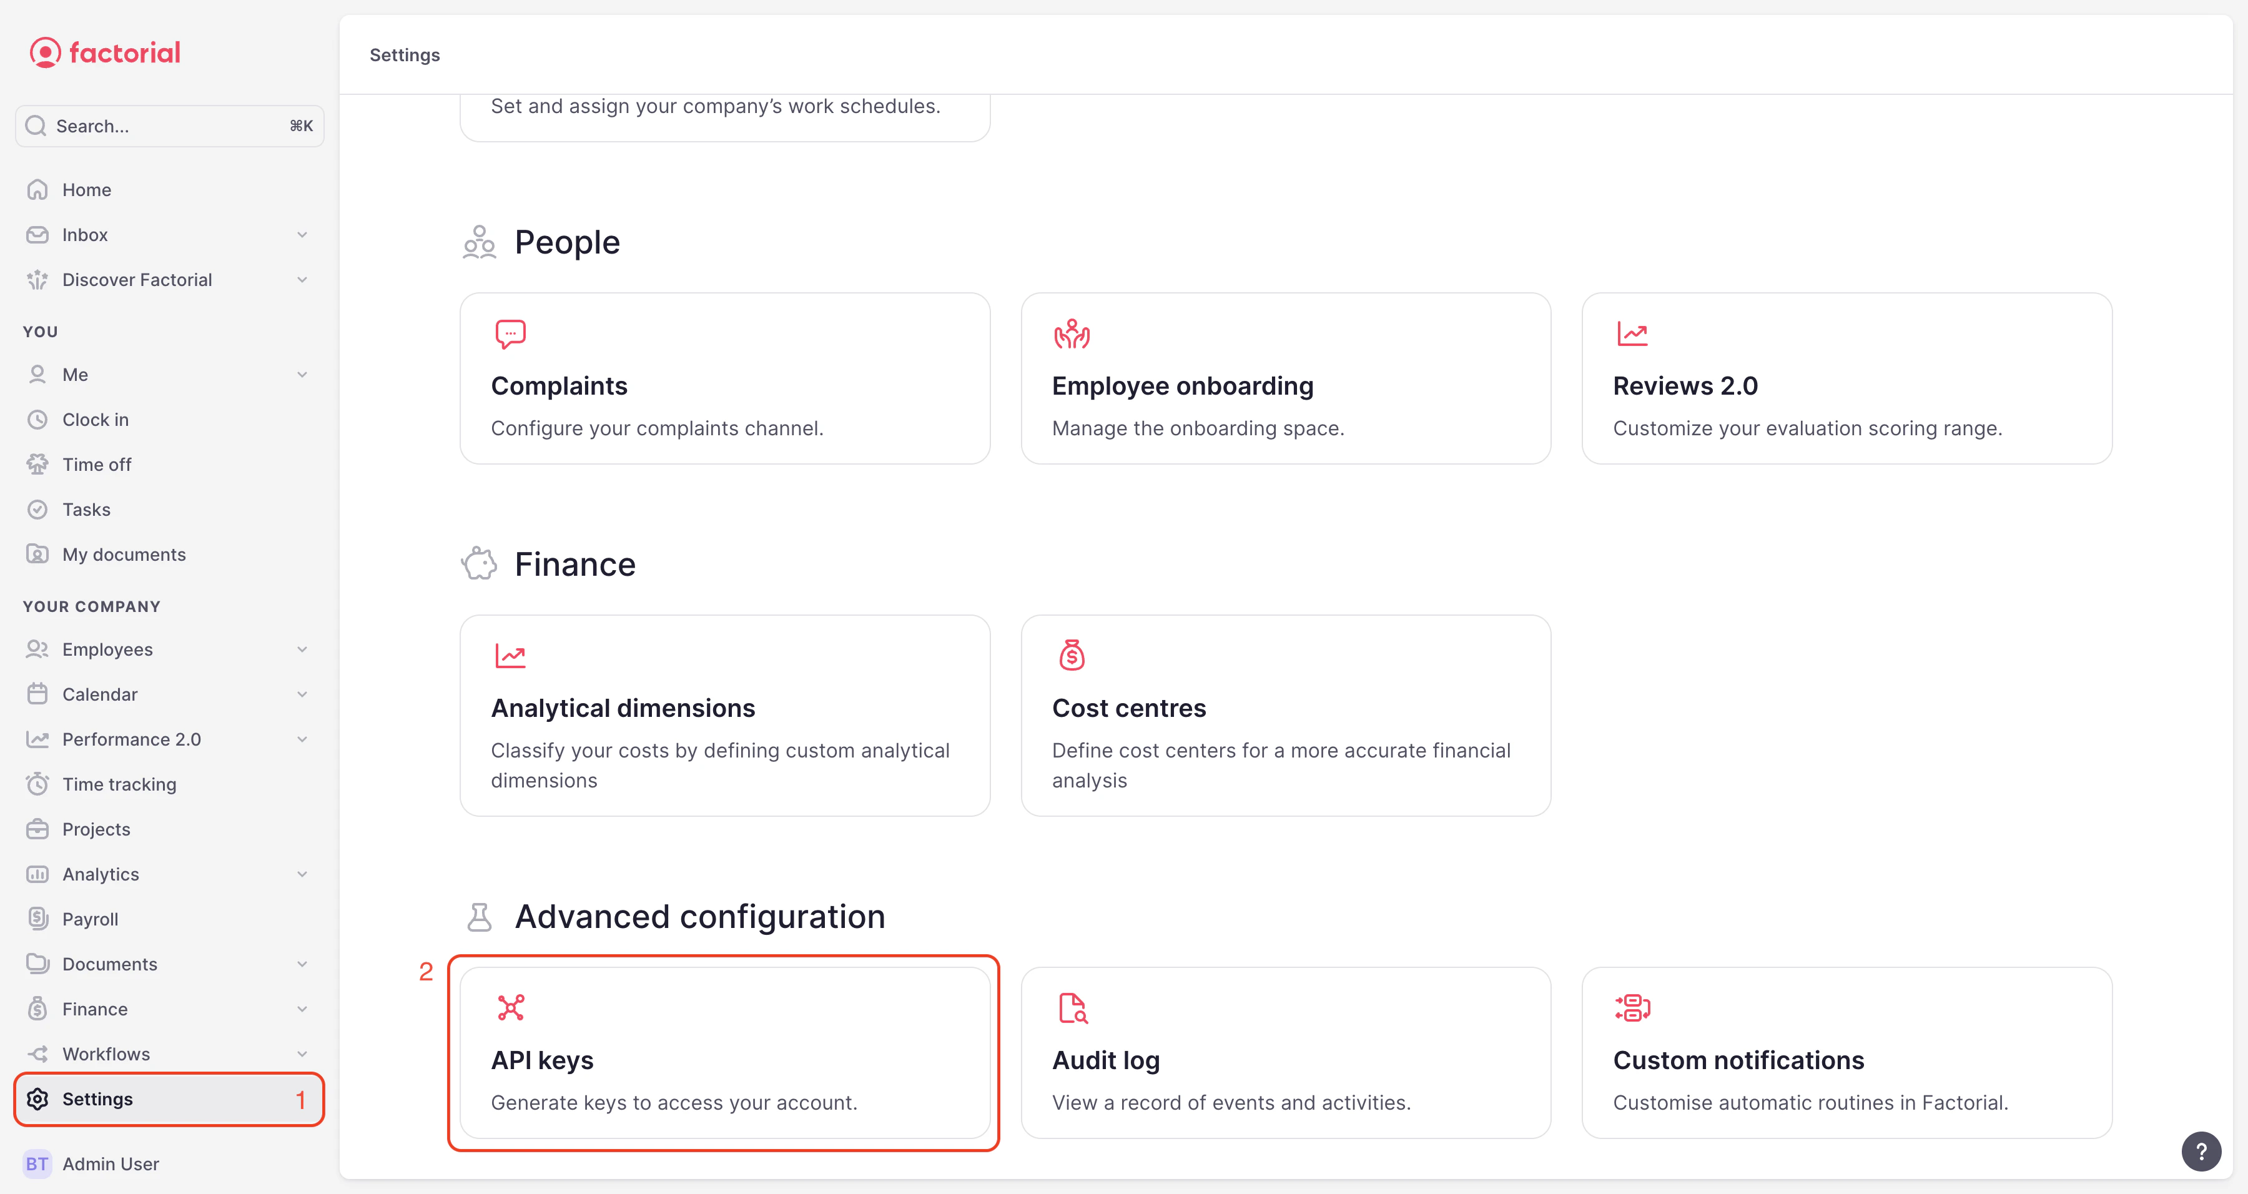Expand the Employees menu
The width and height of the screenshot is (2248, 1194).
302,648
